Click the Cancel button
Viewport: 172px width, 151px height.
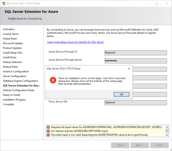pos(159,145)
